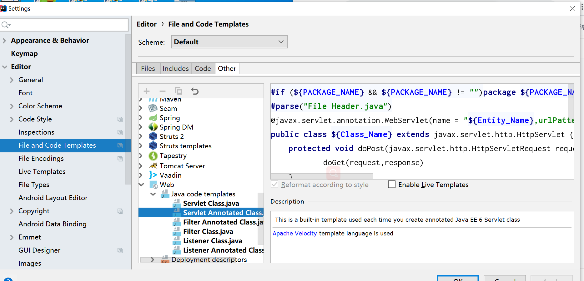
Task: Click the Struts 2 icon
Action: pyautogui.click(x=153, y=136)
